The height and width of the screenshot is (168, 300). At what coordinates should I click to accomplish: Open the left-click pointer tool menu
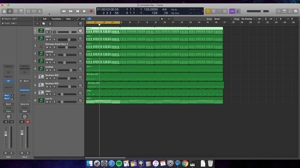coord(163,19)
